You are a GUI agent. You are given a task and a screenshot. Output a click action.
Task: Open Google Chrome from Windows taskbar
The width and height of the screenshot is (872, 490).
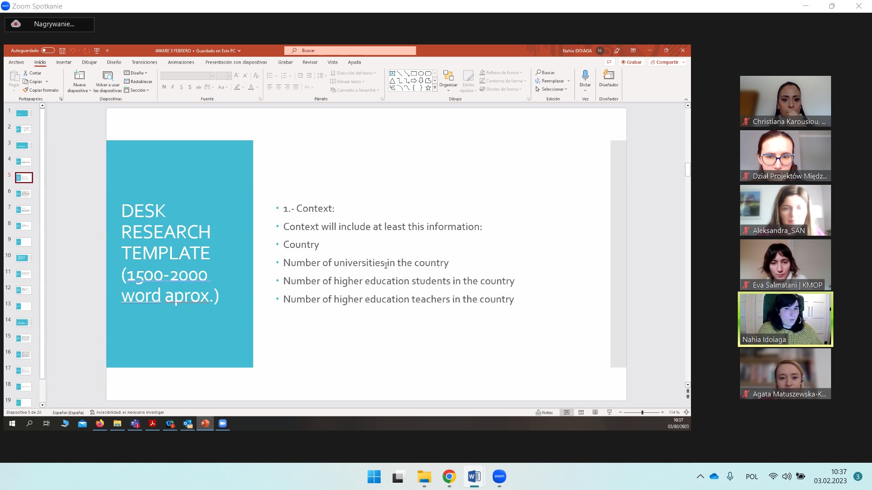pyautogui.click(x=449, y=476)
